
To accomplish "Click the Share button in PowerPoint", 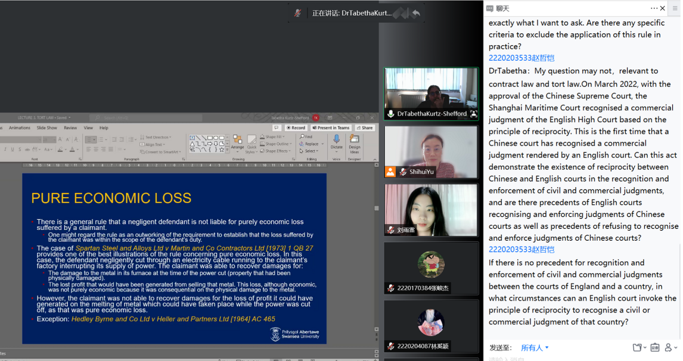I will coord(365,127).
